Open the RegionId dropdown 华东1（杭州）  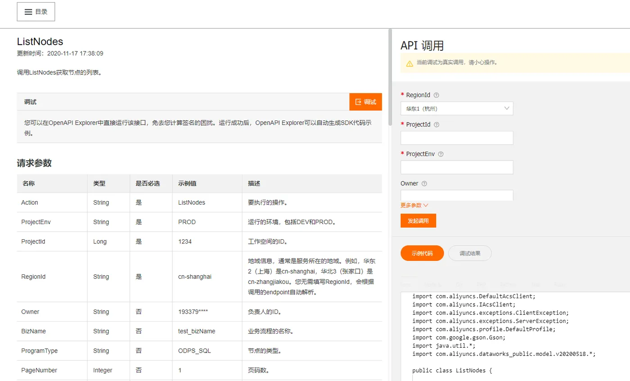click(x=457, y=108)
